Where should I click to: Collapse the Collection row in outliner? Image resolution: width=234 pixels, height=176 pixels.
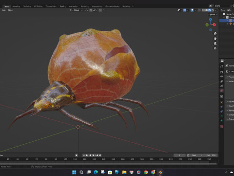click(x=224, y=18)
